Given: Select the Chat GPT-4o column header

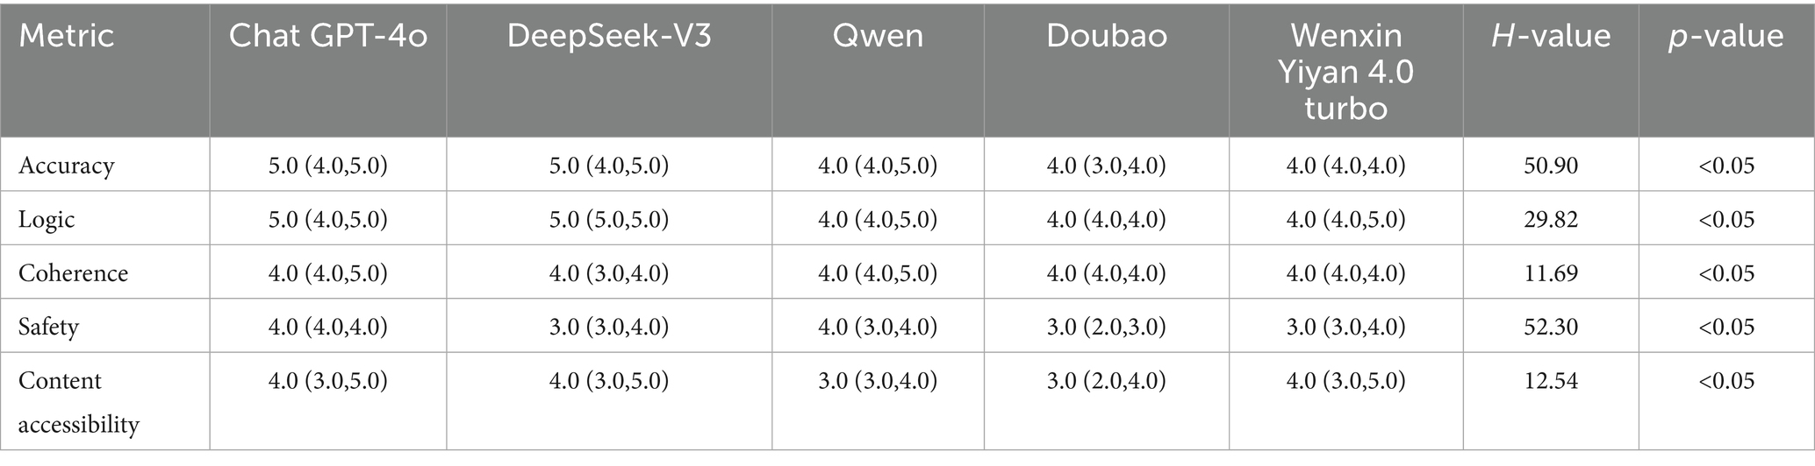Looking at the screenshot, I should tap(328, 36).
